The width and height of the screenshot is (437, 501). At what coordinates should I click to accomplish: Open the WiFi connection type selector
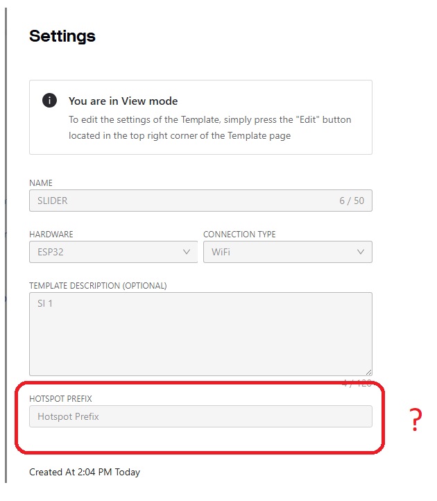click(288, 252)
